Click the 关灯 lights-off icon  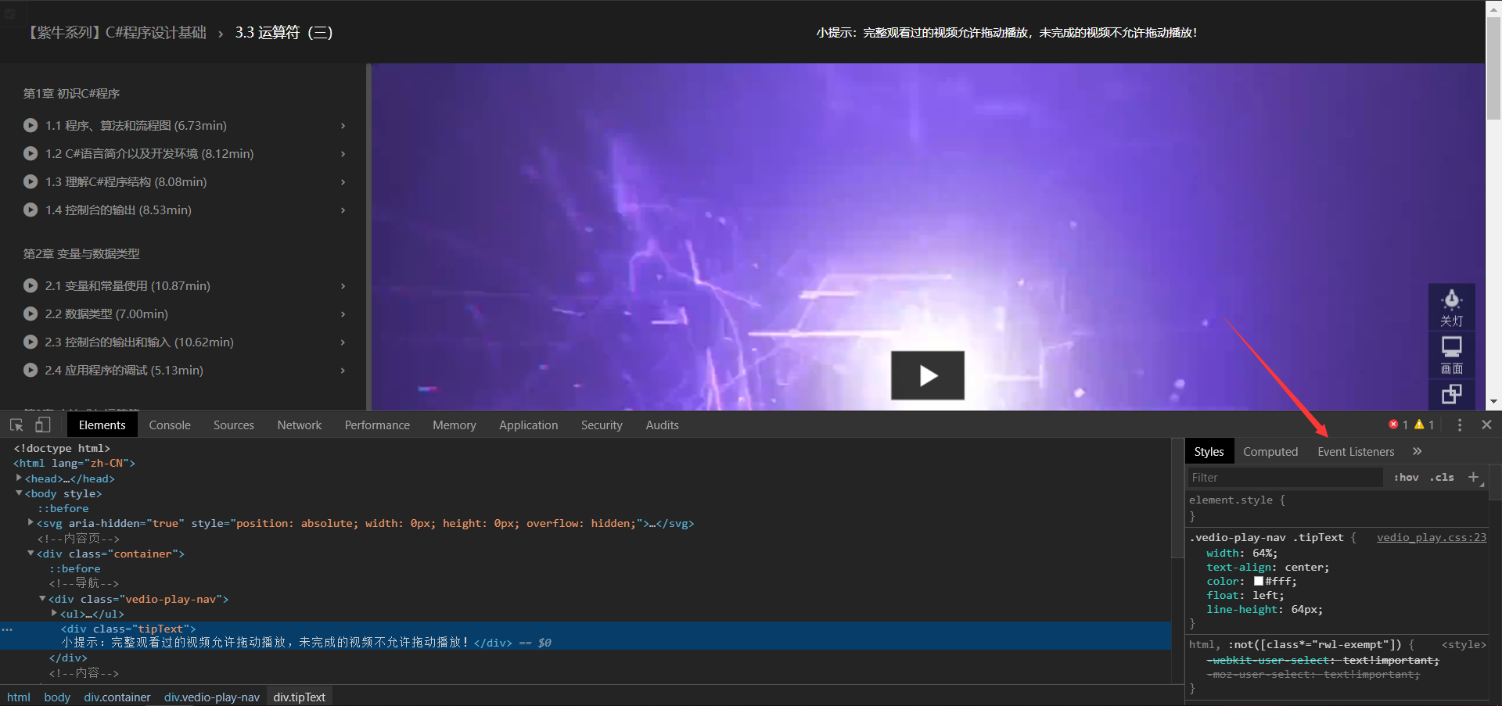point(1452,306)
